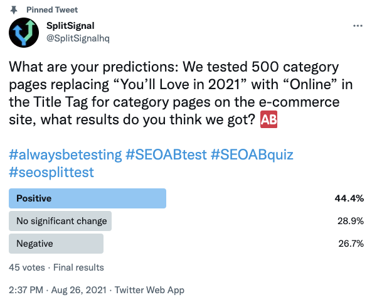This screenshot has width=372, height=302.
Task: Open the #SEOABquiz hashtag
Action: (252, 154)
